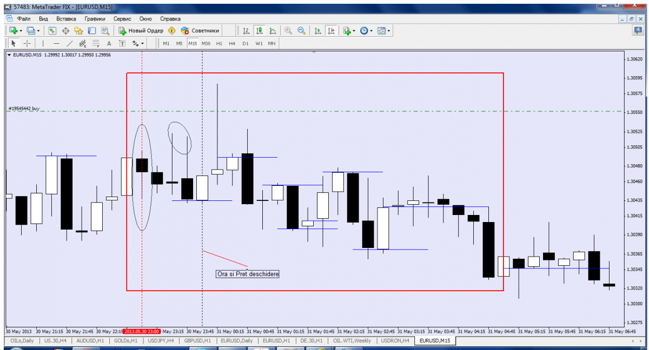Image resolution: width=649 pixels, height=350 pixels.
Task: Select the text label tool
Action: (x=109, y=43)
